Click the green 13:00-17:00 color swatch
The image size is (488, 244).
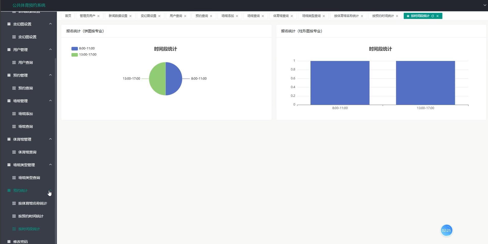coord(74,54)
